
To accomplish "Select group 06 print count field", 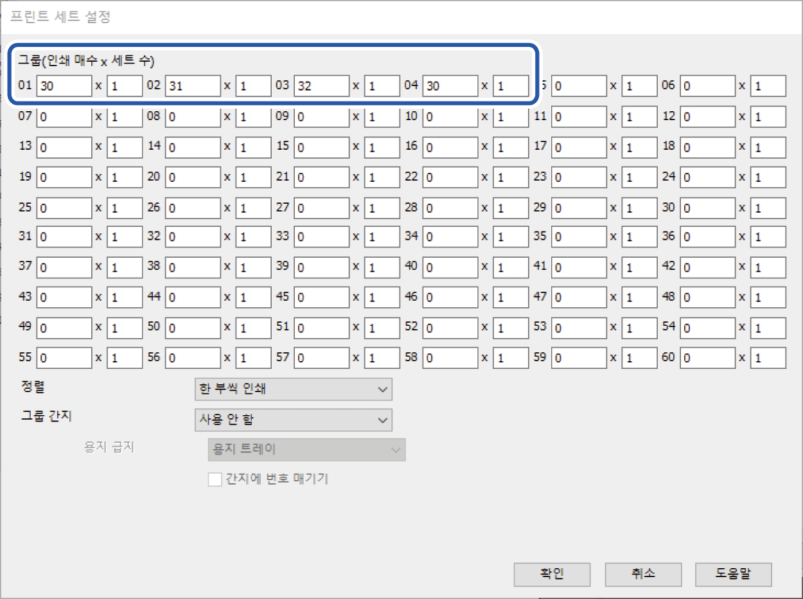I will pos(708,86).
